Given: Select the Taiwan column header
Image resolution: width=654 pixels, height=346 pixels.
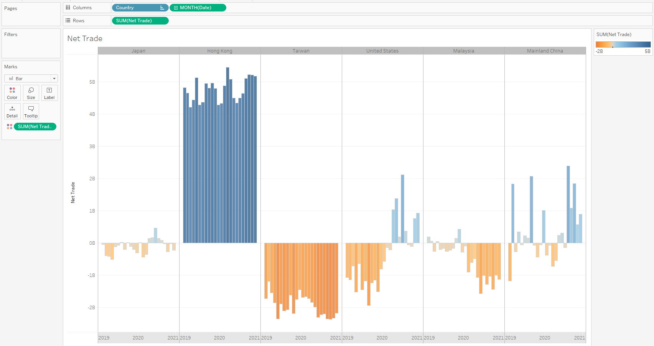Looking at the screenshot, I should (x=301, y=51).
